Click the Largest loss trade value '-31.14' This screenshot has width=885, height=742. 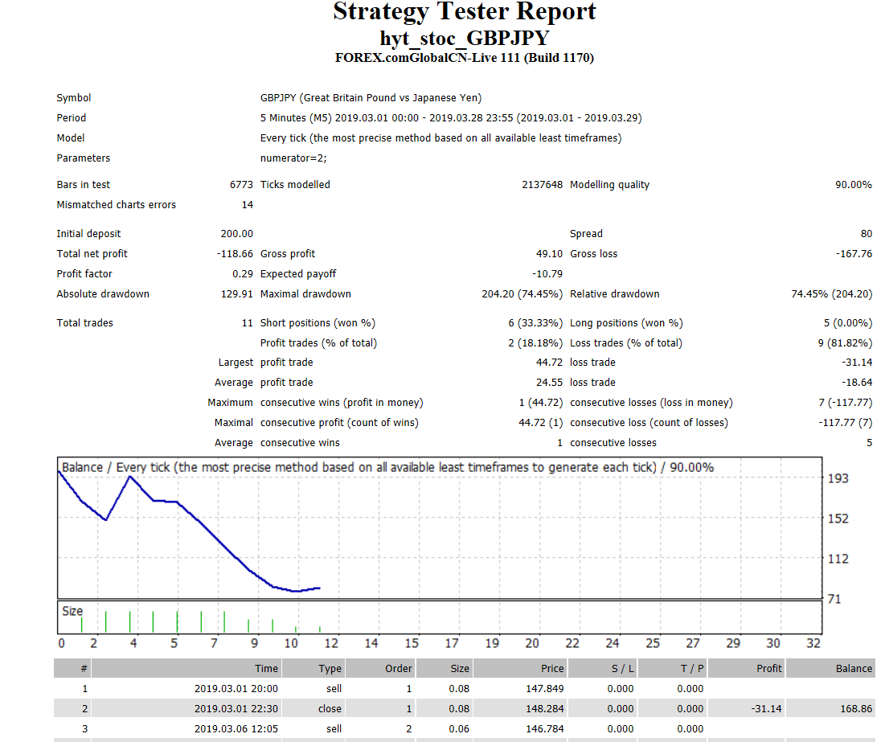857,363
